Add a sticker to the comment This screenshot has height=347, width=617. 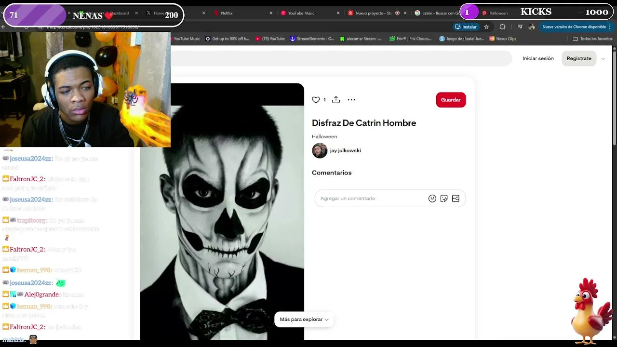coord(444,199)
